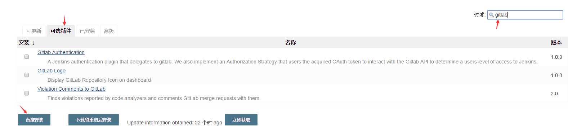
Task: Open the 可选插件 tab
Action: tap(61, 31)
